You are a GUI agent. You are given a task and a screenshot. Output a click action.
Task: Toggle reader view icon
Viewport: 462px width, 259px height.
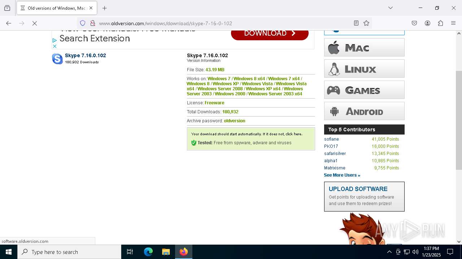(x=356, y=23)
